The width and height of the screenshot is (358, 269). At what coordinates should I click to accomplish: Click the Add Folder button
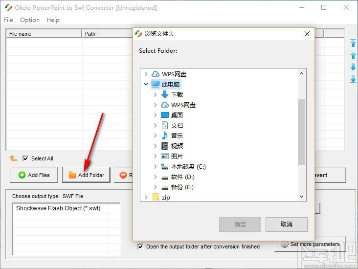pos(86,175)
